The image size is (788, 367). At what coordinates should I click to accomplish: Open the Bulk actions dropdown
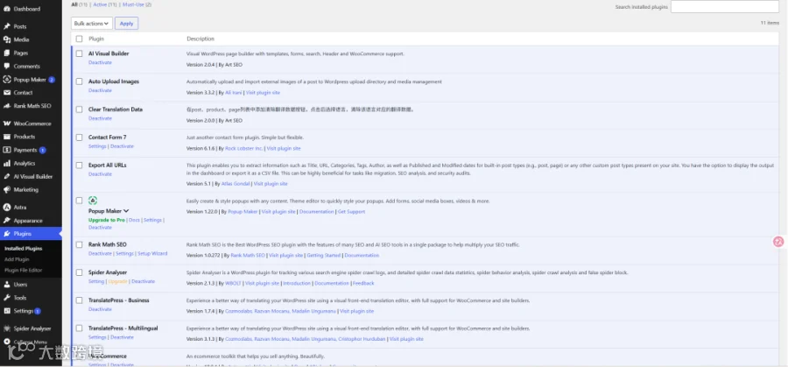tap(91, 23)
